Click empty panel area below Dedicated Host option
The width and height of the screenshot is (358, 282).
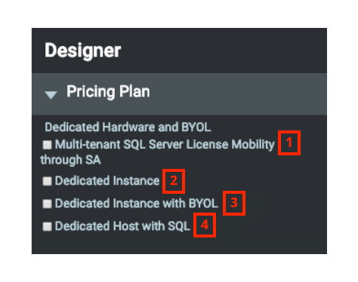tap(179, 245)
